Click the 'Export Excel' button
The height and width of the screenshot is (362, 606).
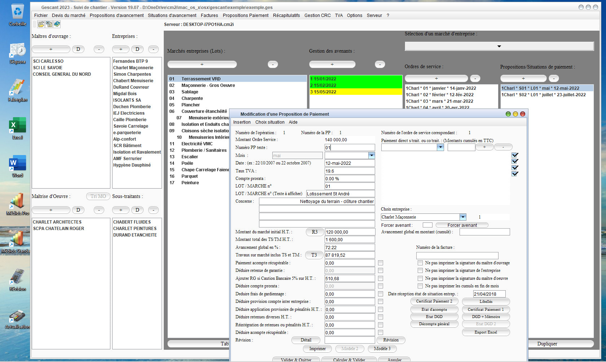[486, 332]
